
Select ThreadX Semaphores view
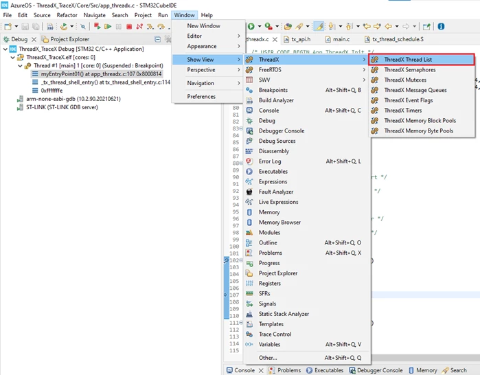[x=422, y=70]
